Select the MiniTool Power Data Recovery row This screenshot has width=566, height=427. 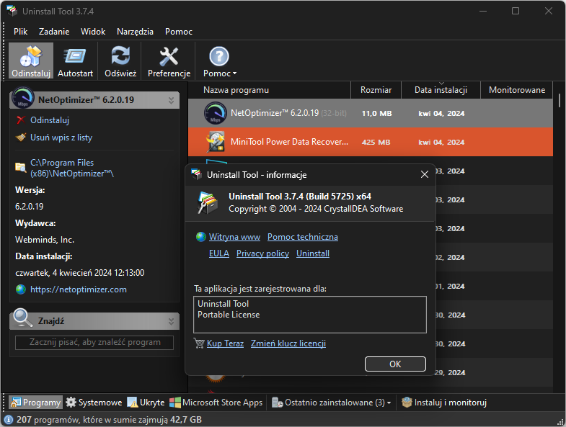pos(371,142)
